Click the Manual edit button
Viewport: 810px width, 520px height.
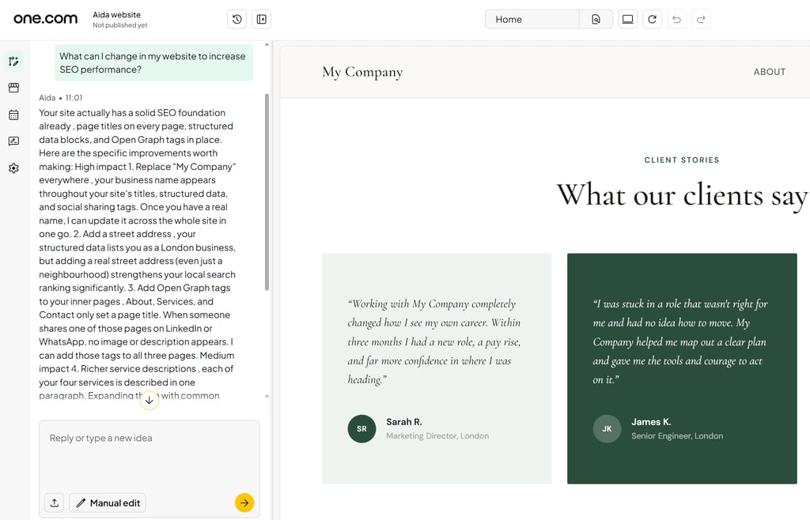point(108,503)
